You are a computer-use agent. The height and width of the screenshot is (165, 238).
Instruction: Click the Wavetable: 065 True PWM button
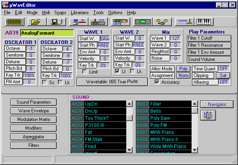click(x=112, y=81)
